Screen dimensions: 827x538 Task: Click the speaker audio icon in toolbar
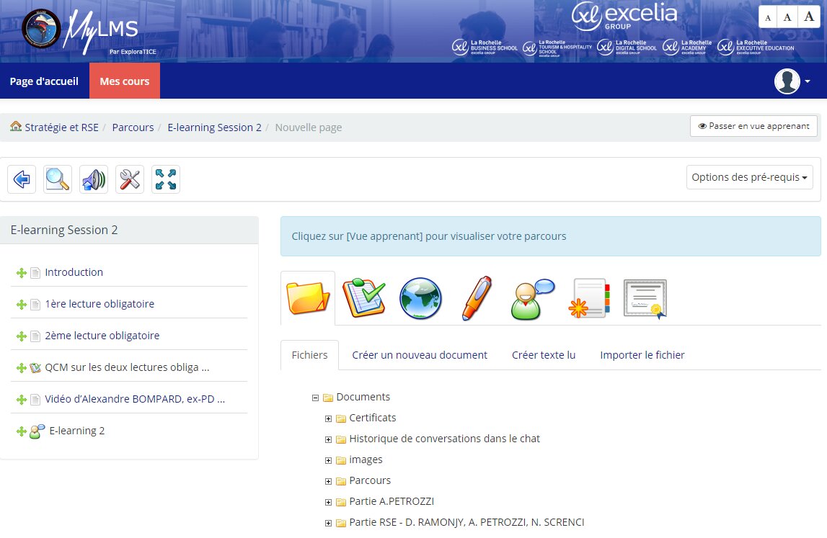point(94,179)
